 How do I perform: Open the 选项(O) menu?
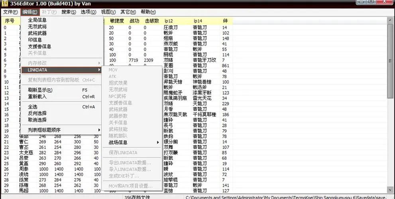pos(88,12)
